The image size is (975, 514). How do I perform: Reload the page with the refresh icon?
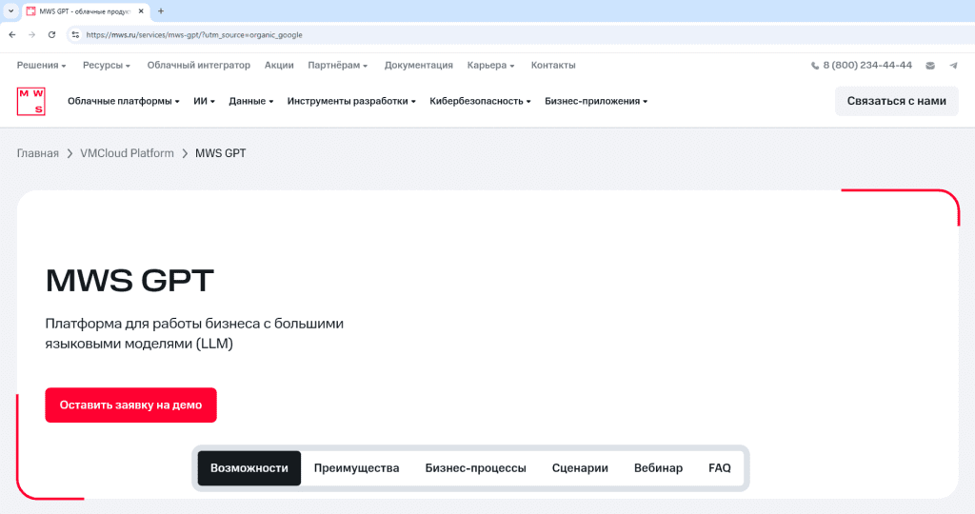pos(51,35)
